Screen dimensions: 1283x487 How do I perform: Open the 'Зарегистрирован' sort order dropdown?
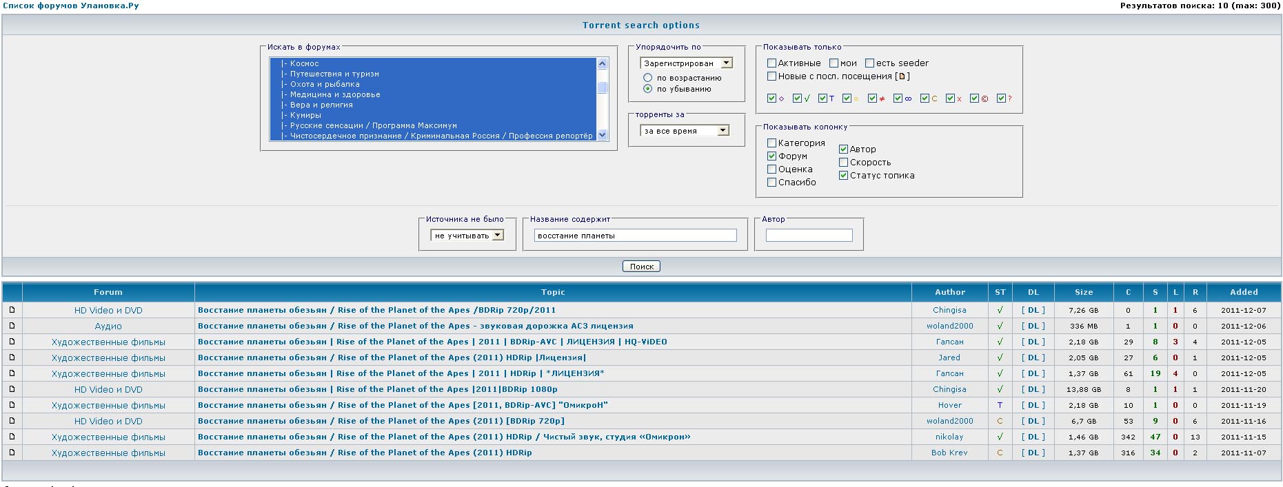pyautogui.click(x=726, y=63)
